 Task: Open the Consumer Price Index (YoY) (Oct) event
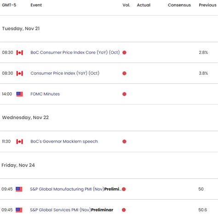coord(65,73)
